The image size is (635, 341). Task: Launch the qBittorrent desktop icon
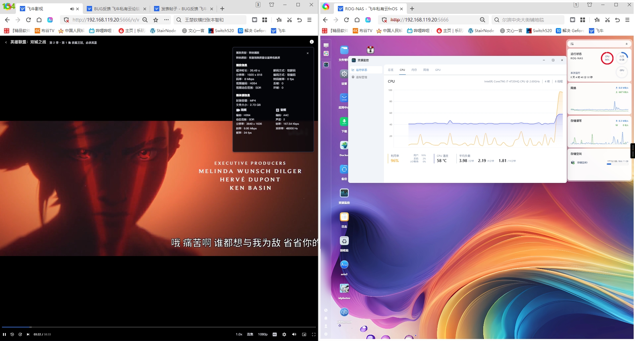[344, 312]
